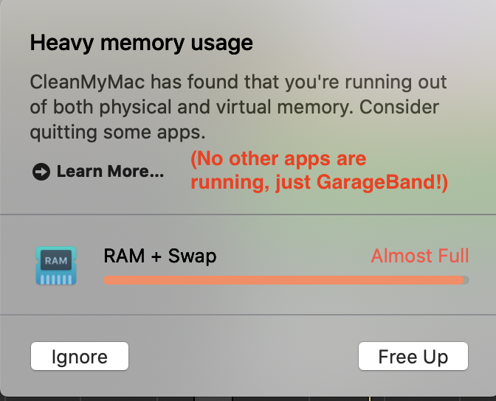Click the Ignore button
Image resolution: width=496 pixels, height=401 pixels.
(80, 357)
